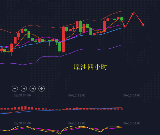Click the 06/15 04:00 label above the KDJ panel
The width and height of the screenshot is (160, 135).
click(x=132, y=123)
